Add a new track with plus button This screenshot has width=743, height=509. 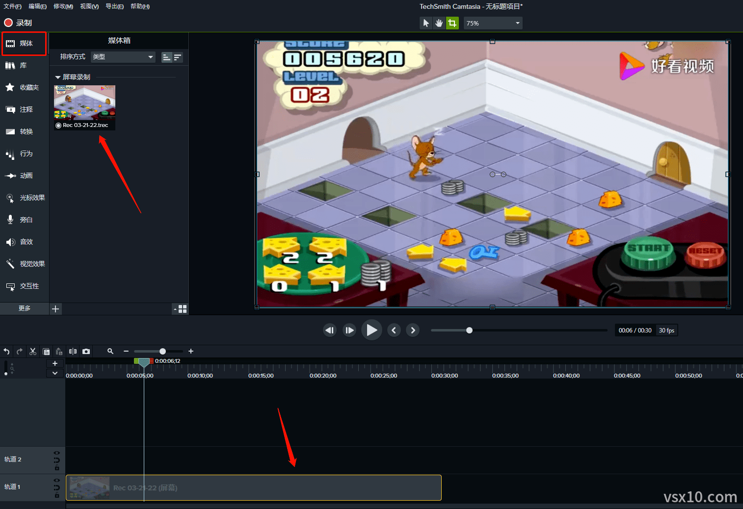[55, 363]
